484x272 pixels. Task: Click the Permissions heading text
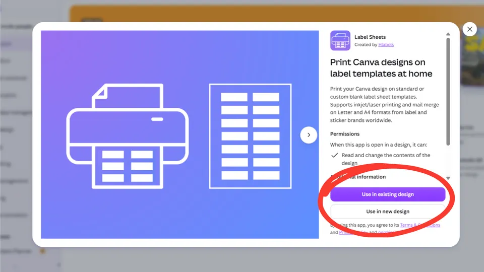tap(345, 134)
